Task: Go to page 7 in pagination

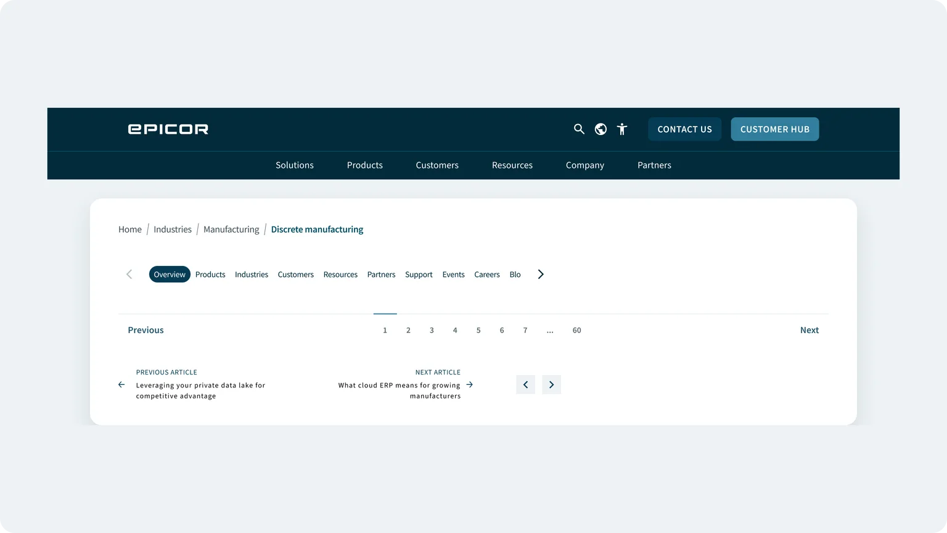Action: pyautogui.click(x=525, y=330)
